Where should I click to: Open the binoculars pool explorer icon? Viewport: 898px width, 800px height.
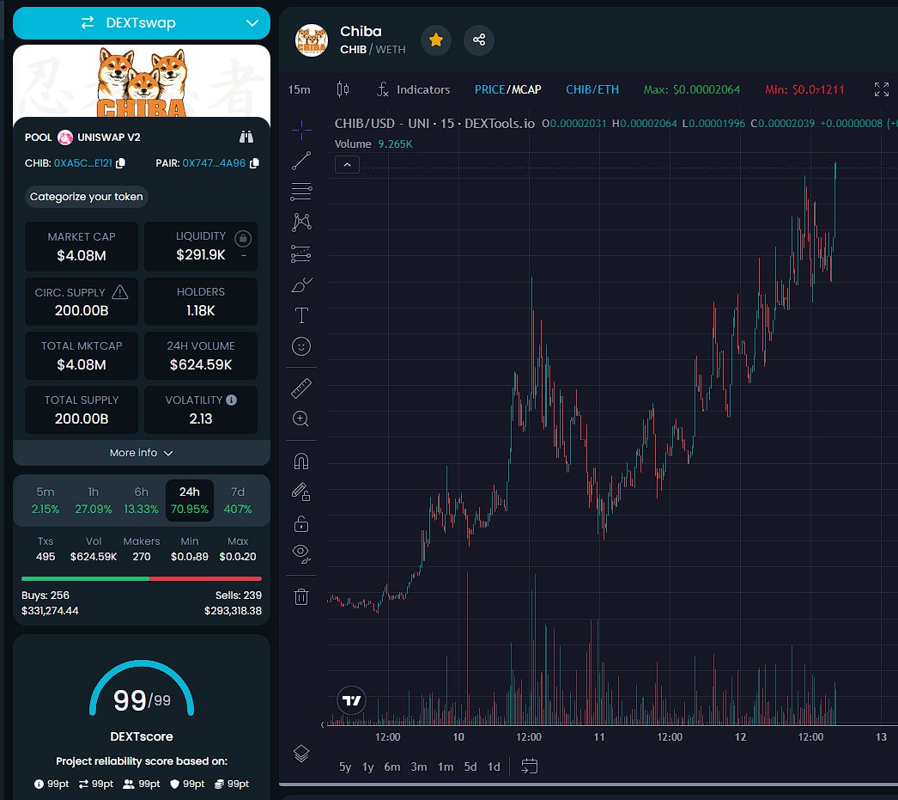[x=246, y=137]
